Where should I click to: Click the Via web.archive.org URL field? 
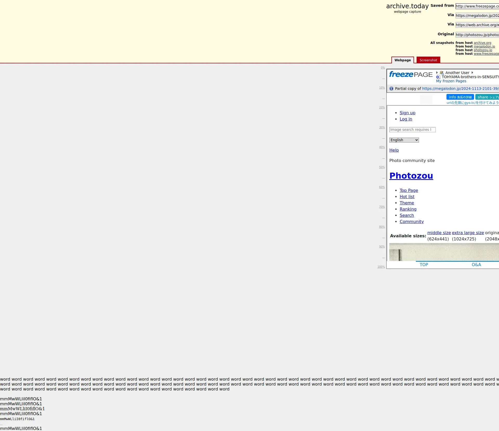(477, 25)
